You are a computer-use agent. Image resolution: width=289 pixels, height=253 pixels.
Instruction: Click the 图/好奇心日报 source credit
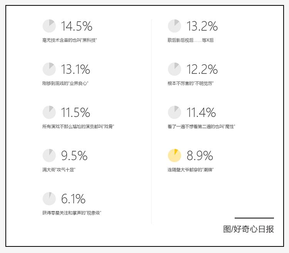point(249,229)
